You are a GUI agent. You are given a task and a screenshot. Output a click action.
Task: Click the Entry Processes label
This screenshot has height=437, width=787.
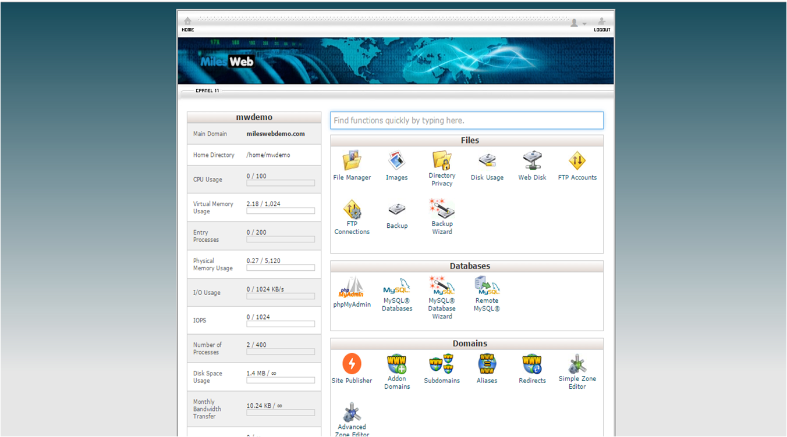coord(206,236)
